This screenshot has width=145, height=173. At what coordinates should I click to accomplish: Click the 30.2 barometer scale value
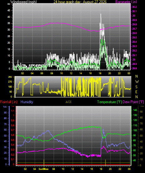tap(134, 7)
